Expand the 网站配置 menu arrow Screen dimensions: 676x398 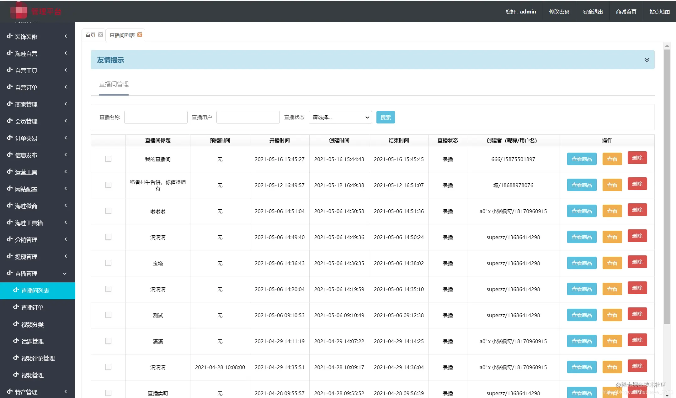(66, 188)
